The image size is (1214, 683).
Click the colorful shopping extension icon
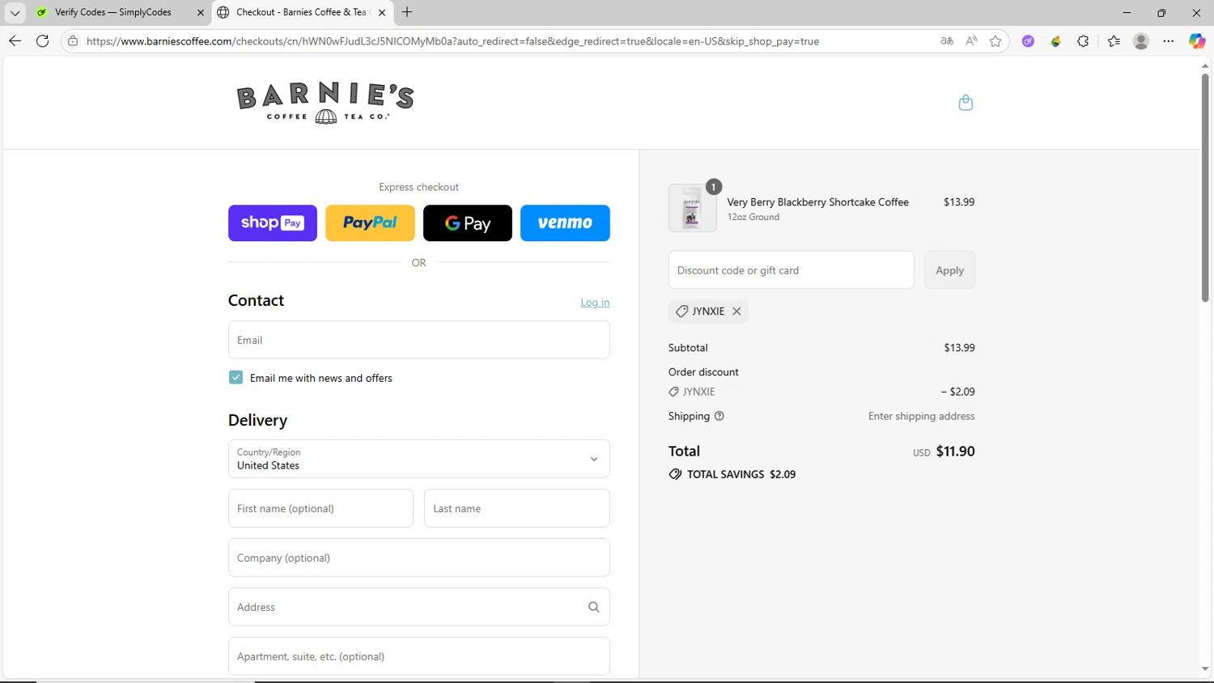tap(1055, 41)
